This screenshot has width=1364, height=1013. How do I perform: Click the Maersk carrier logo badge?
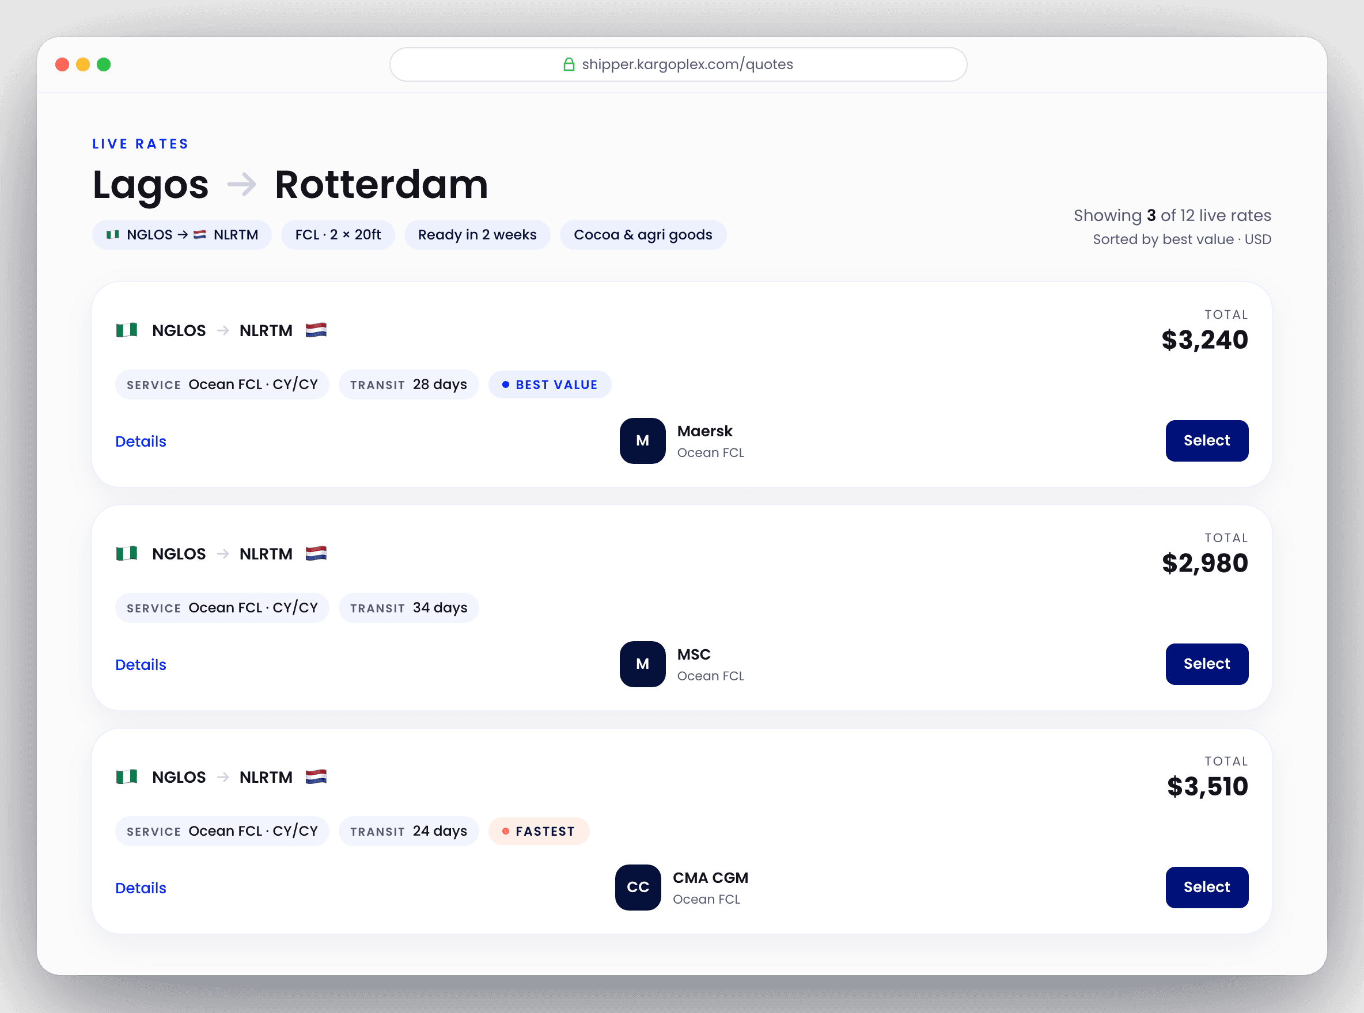coord(642,441)
